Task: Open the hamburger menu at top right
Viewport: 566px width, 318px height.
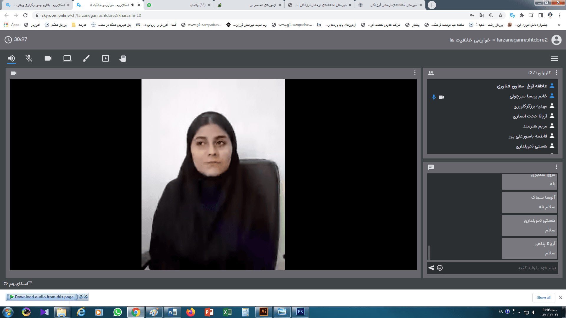Action: [554, 59]
